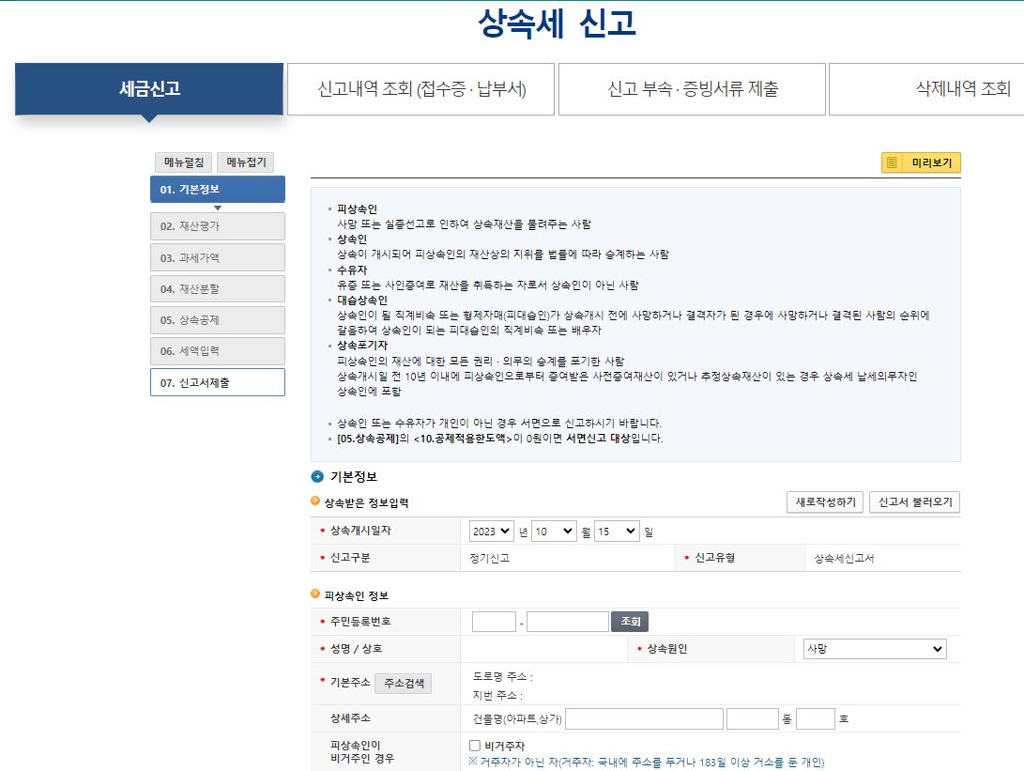Click the 조회 lookup button
This screenshot has width=1024, height=771.
[x=629, y=621]
